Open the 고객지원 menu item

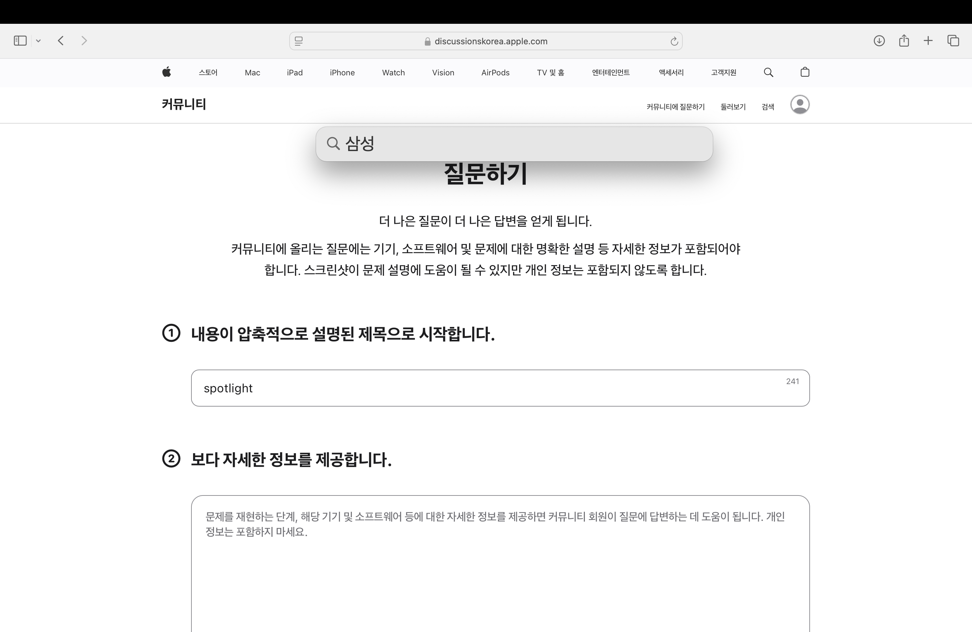(723, 73)
